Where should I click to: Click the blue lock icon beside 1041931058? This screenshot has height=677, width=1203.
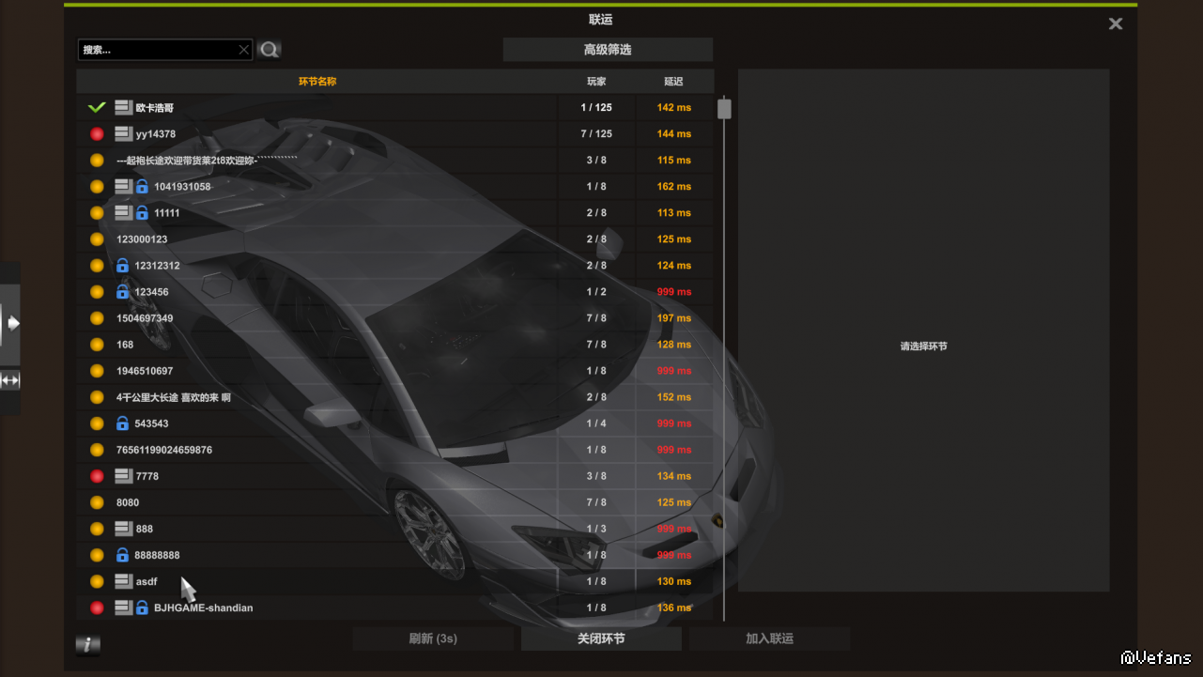pos(143,187)
